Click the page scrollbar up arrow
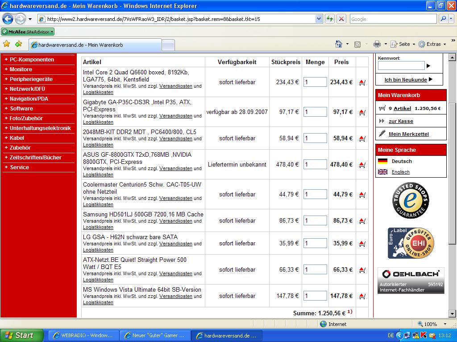 pos(452,57)
